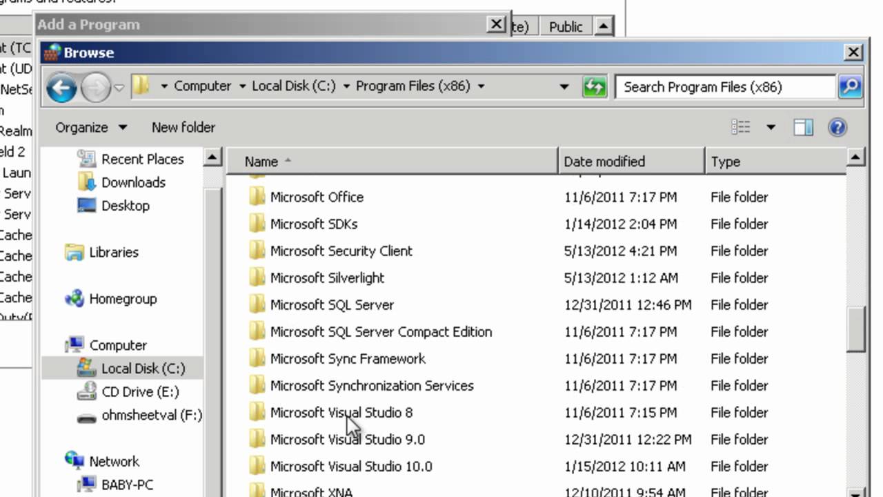Open the Organize menu
883x497 pixels.
coord(91,128)
